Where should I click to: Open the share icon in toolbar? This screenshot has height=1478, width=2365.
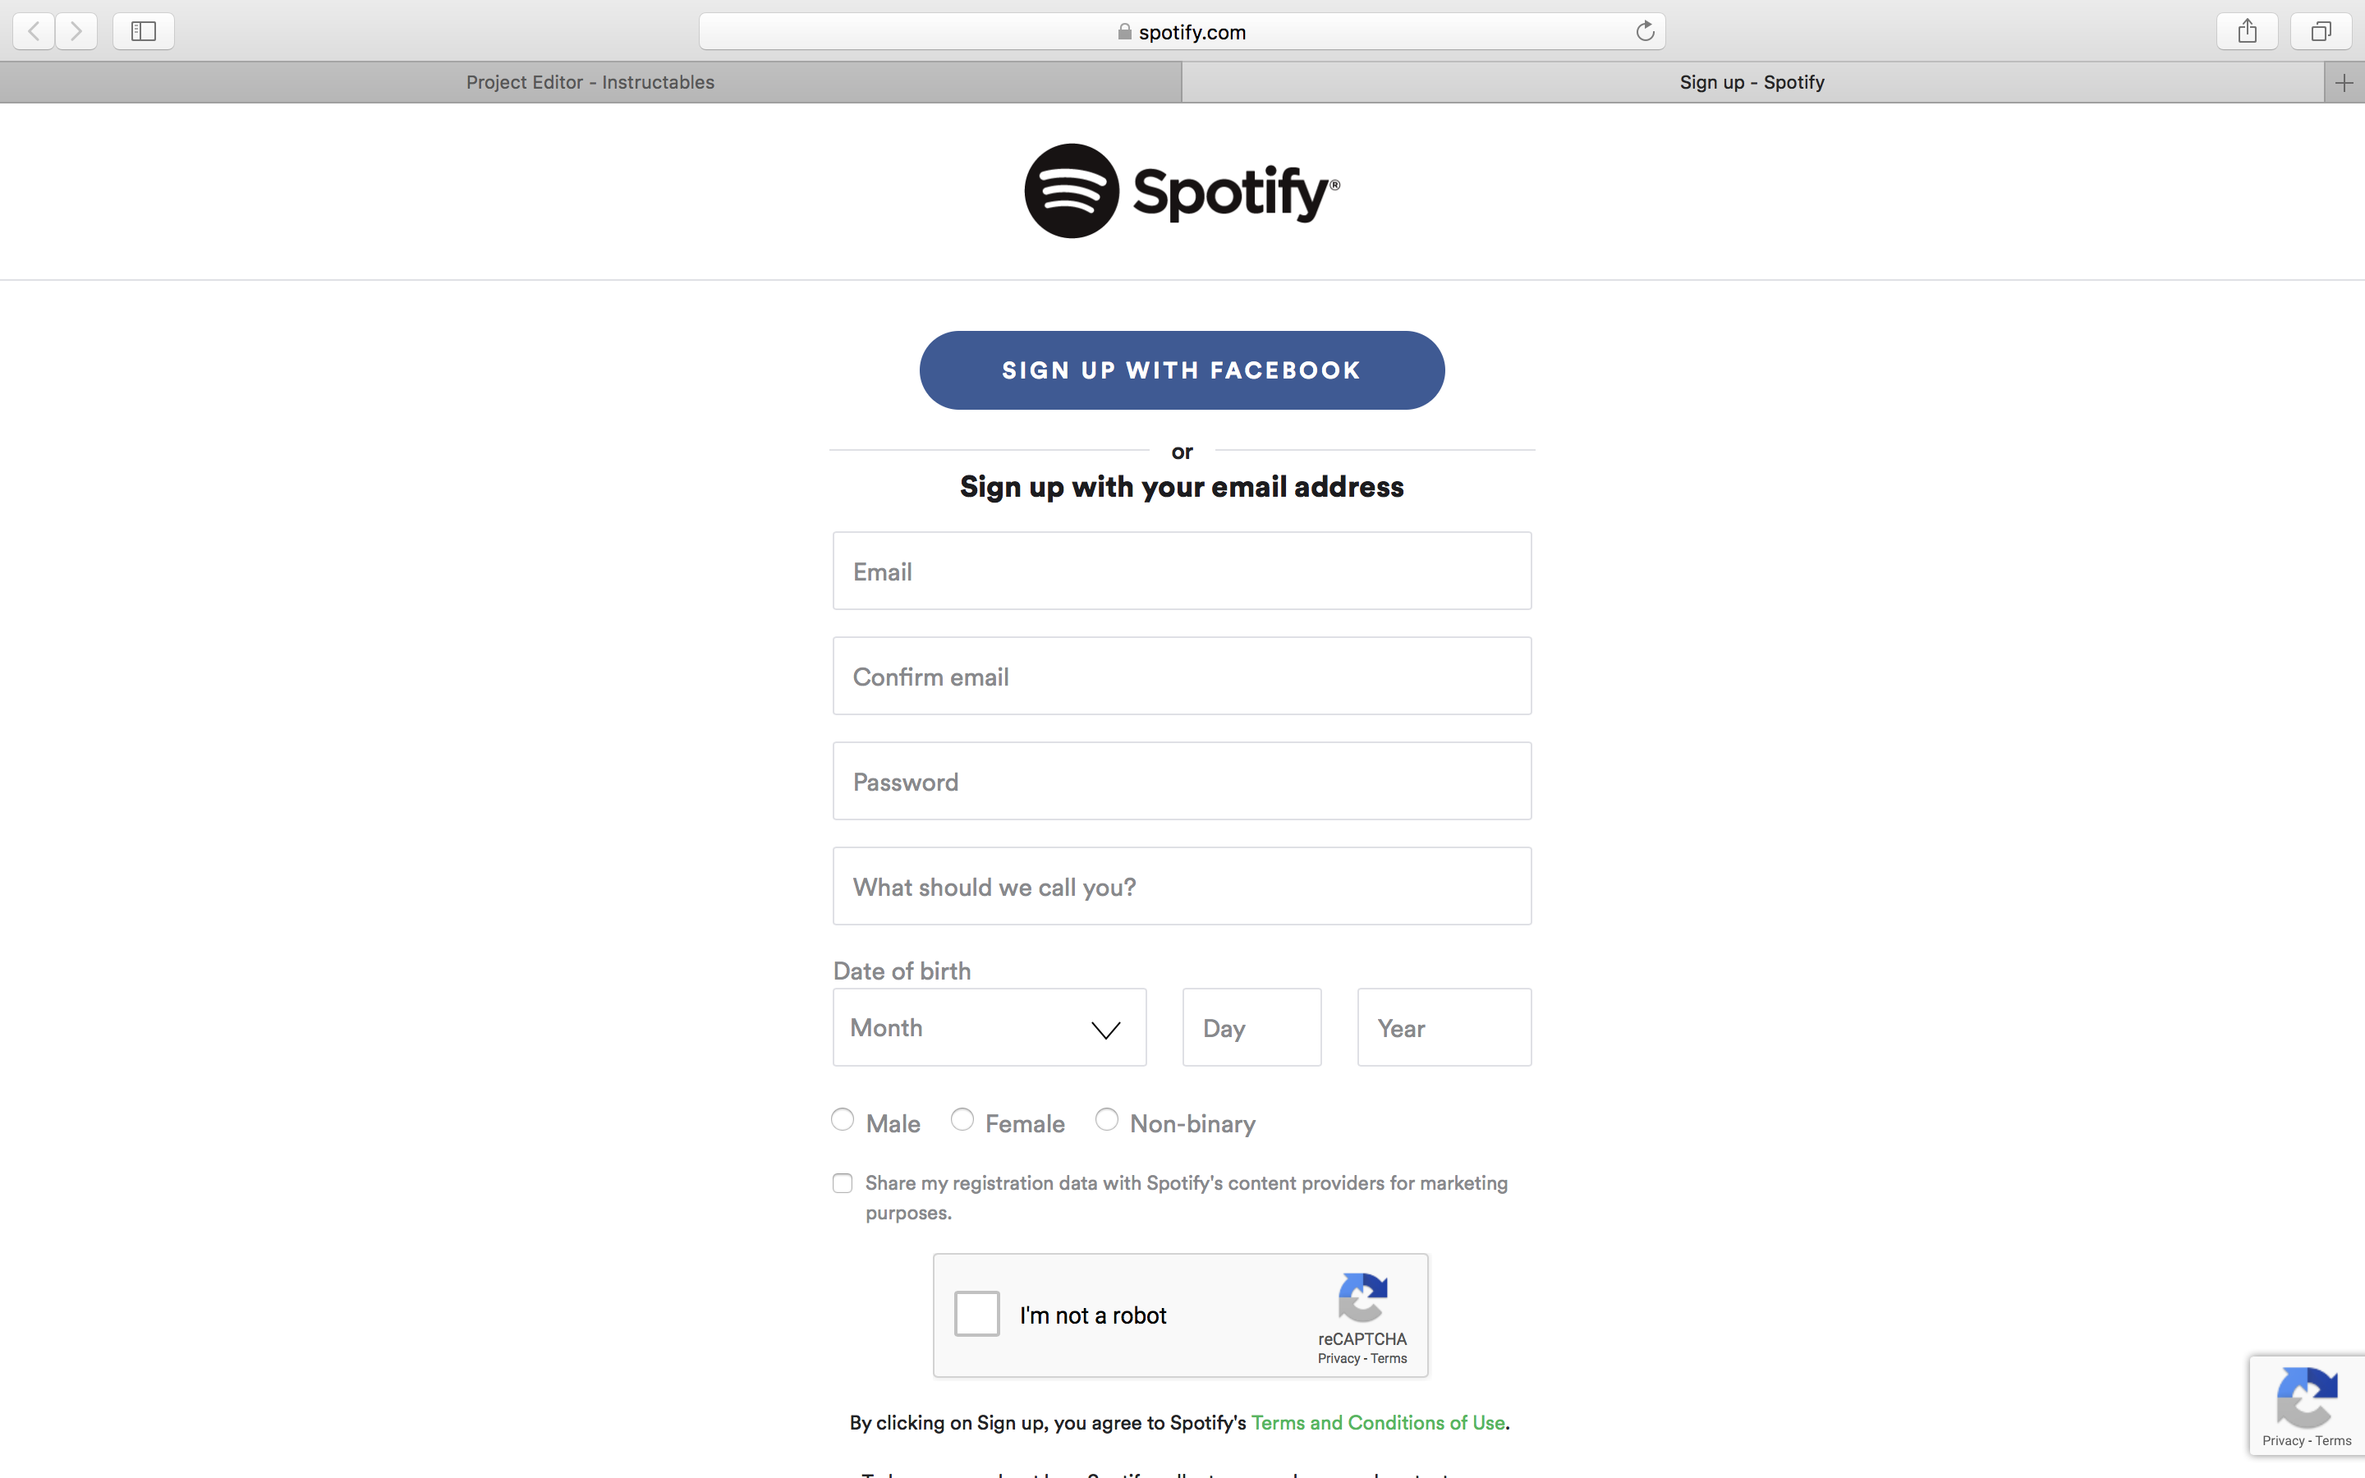(x=2247, y=31)
